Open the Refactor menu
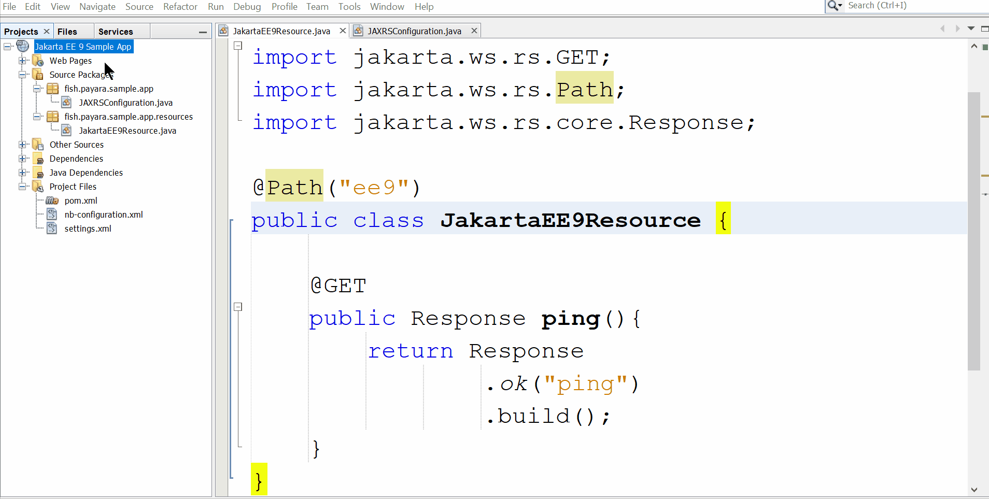989x499 pixels. 180,7
